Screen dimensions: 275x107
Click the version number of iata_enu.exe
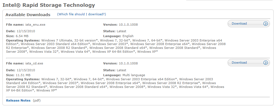(x=128, y=25)
